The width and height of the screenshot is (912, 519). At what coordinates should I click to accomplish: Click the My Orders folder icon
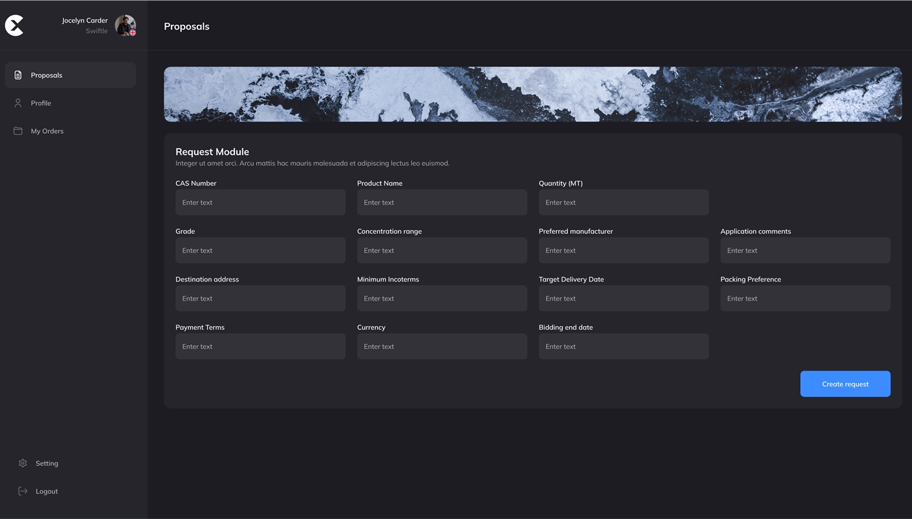tap(18, 131)
